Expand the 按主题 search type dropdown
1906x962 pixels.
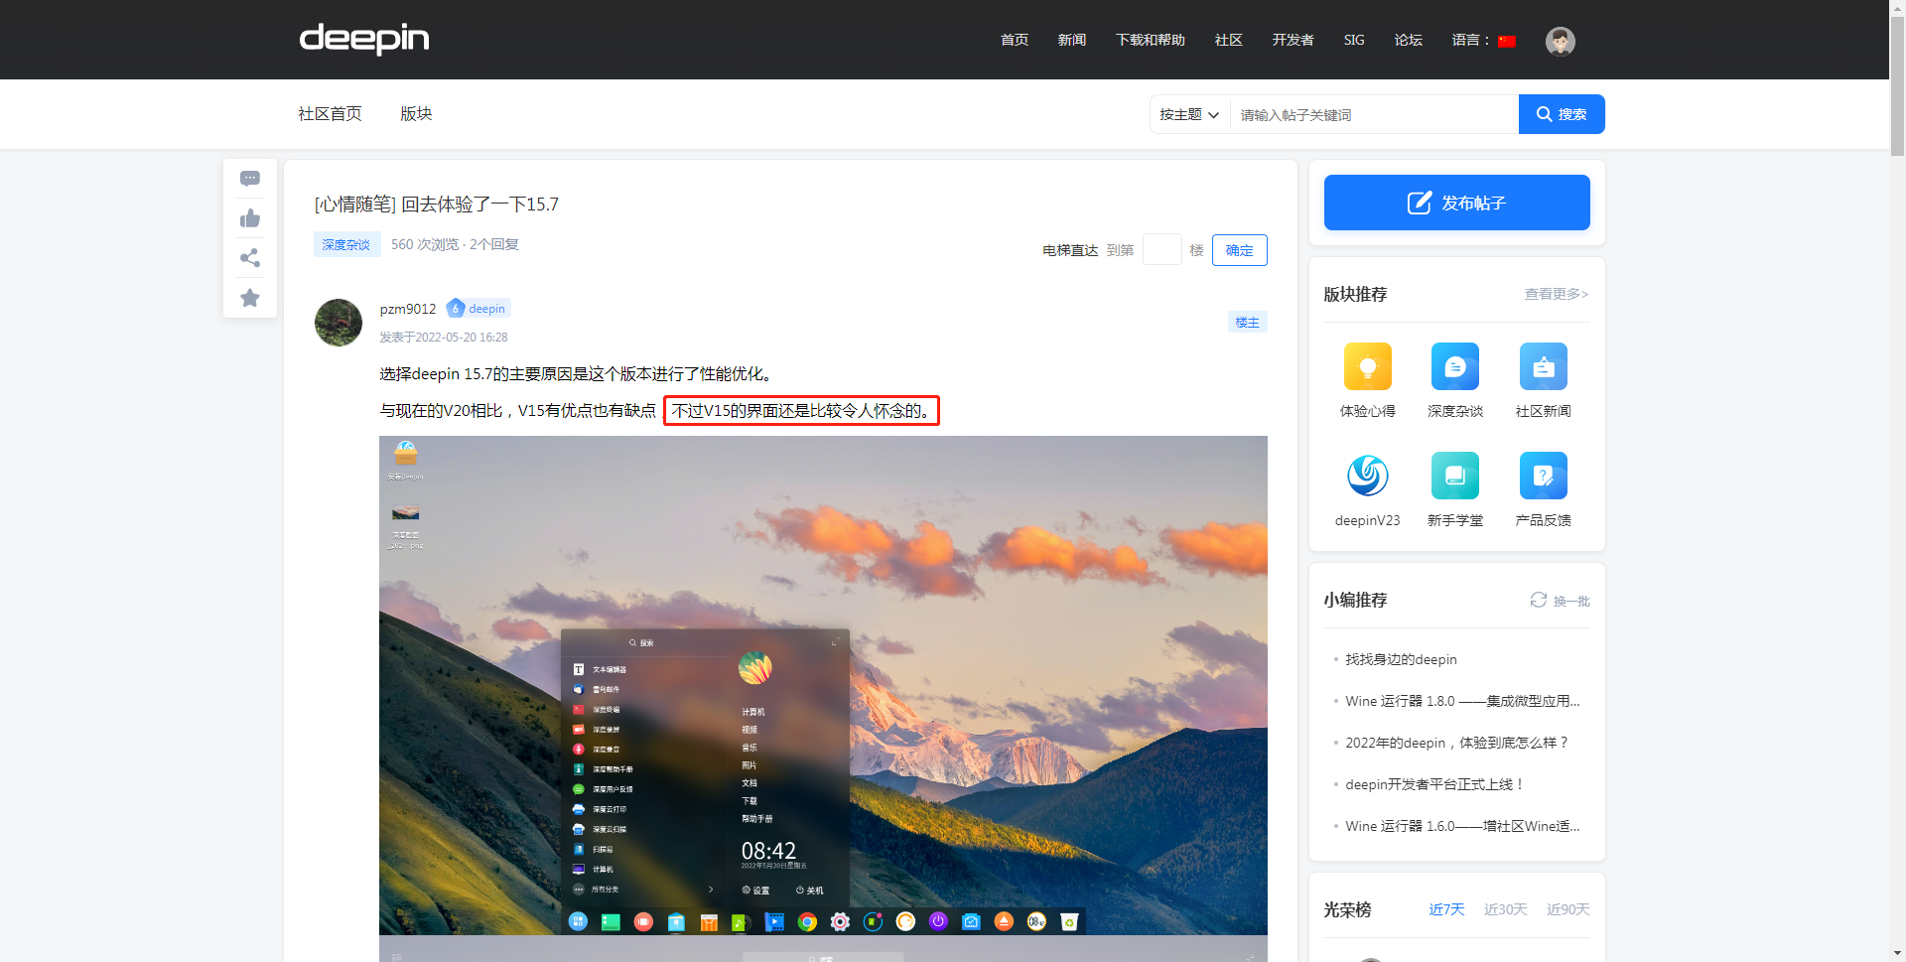point(1189,115)
